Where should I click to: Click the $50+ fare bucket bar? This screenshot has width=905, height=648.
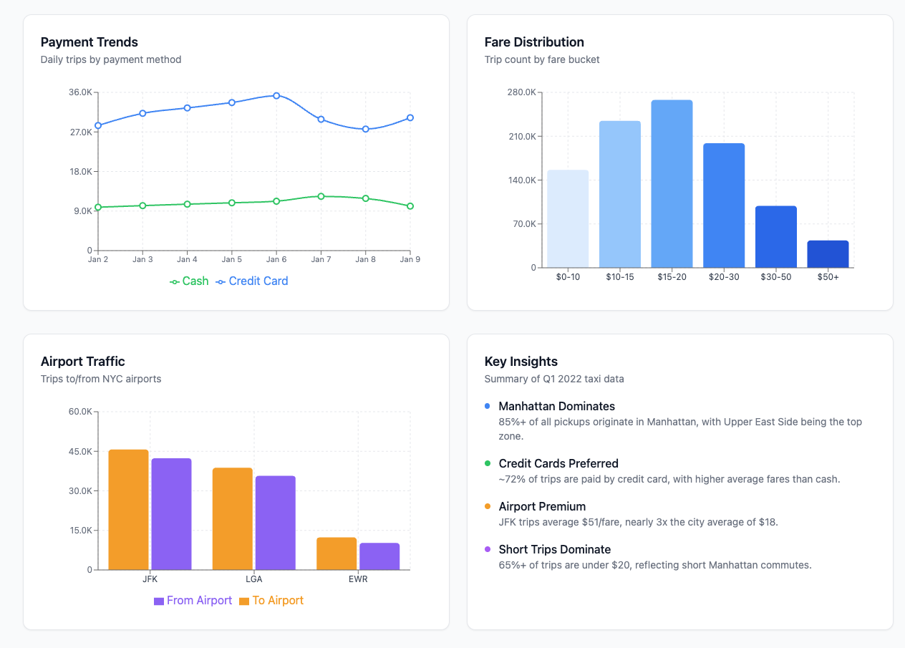coord(828,254)
